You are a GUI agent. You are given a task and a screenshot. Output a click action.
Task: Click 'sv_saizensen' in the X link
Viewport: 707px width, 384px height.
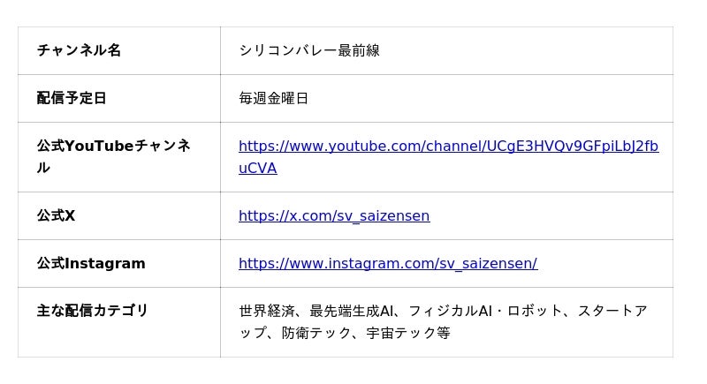pos(384,216)
